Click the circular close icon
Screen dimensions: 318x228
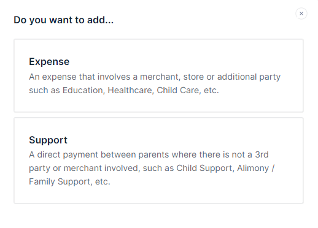click(301, 13)
